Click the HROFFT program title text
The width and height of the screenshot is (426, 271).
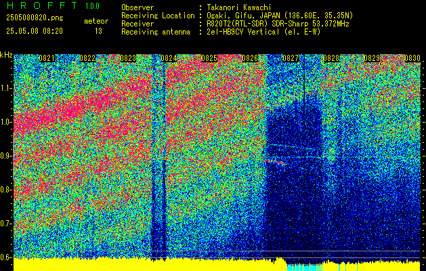pos(41,5)
